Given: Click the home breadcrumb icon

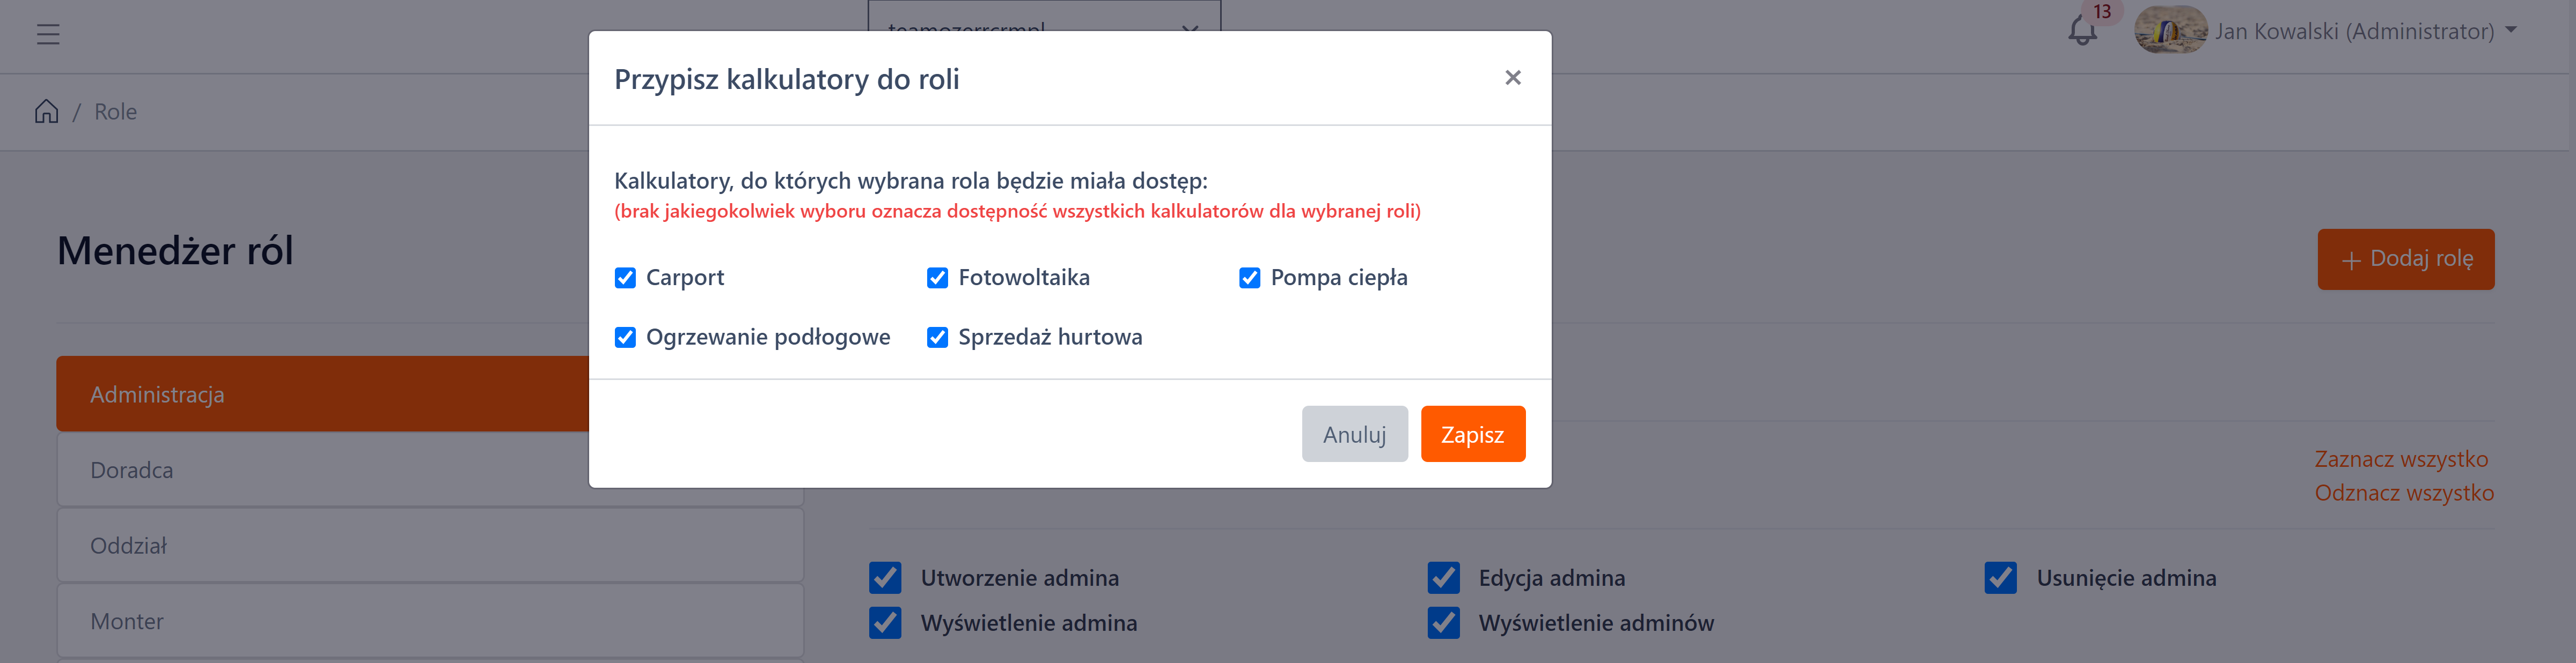Looking at the screenshot, I should (46, 111).
